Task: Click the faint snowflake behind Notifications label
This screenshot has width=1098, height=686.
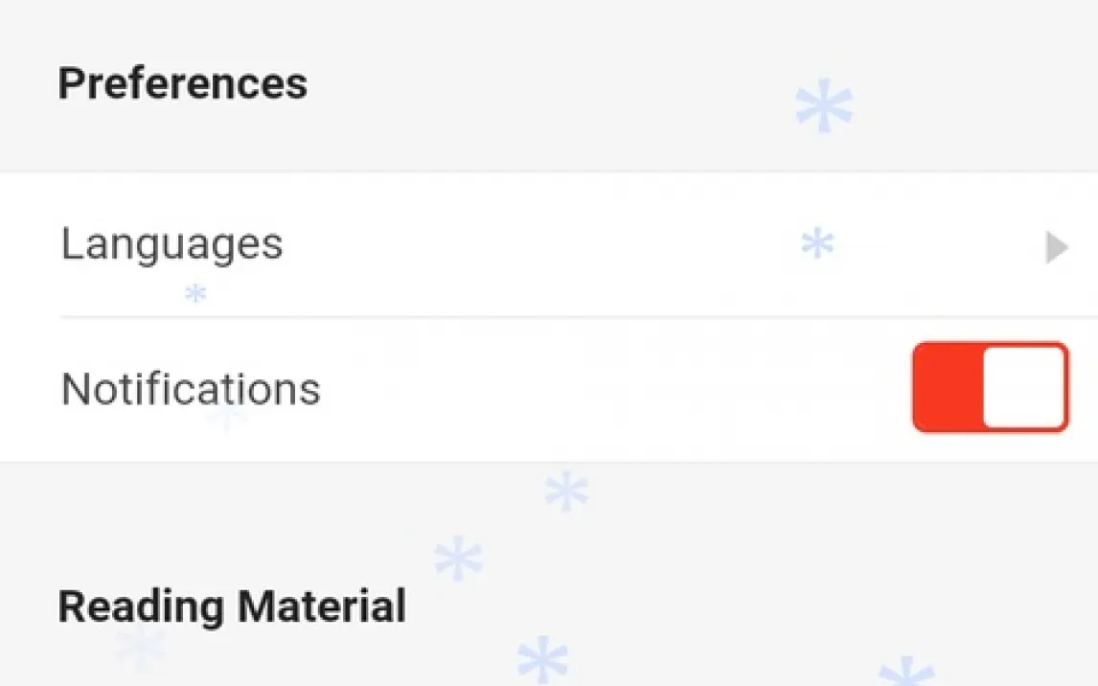Action: tap(227, 414)
